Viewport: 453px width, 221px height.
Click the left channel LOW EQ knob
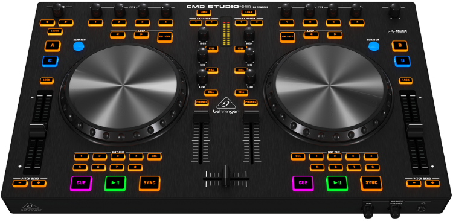[202, 77]
